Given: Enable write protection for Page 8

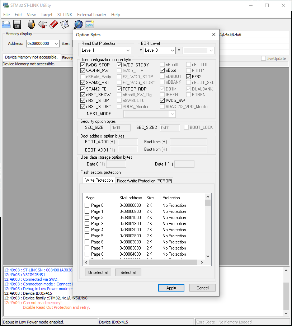Looking at the screenshot, I should point(87,254).
